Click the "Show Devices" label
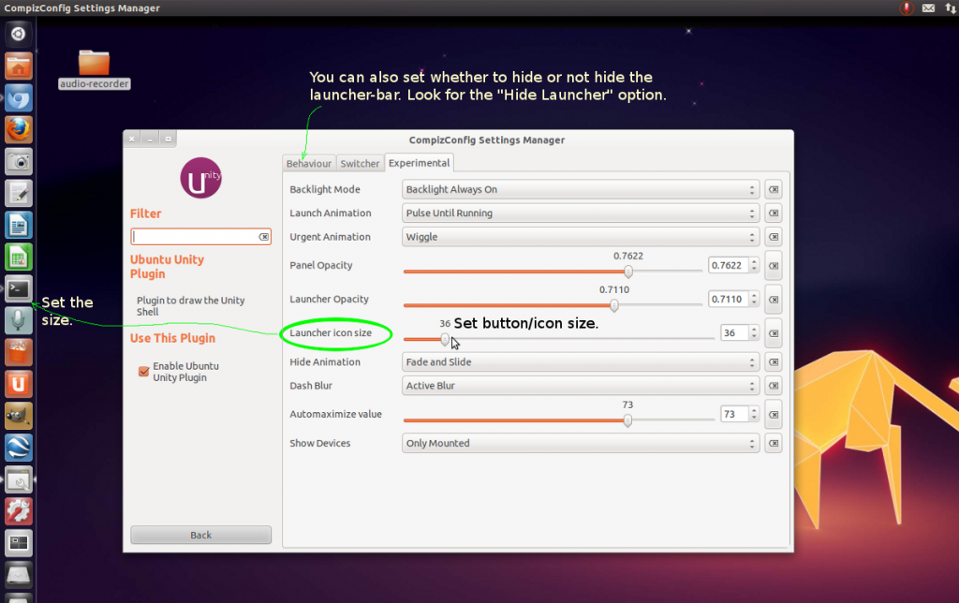This screenshot has width=959, height=603. [x=320, y=444]
